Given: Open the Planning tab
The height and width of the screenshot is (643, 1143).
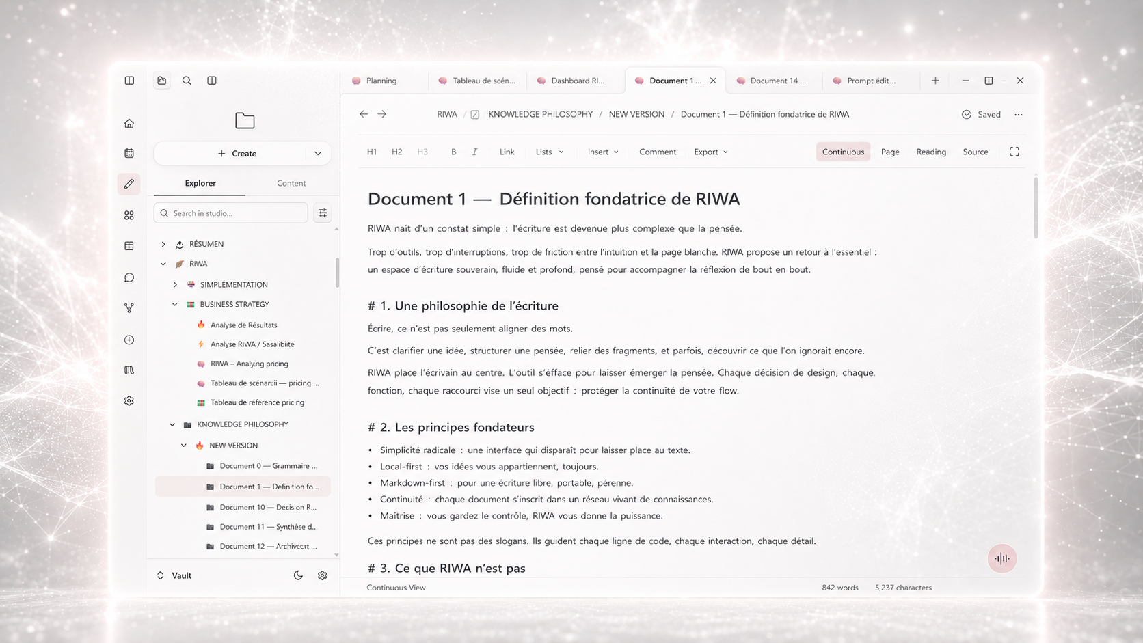Looking at the screenshot, I should (x=381, y=81).
